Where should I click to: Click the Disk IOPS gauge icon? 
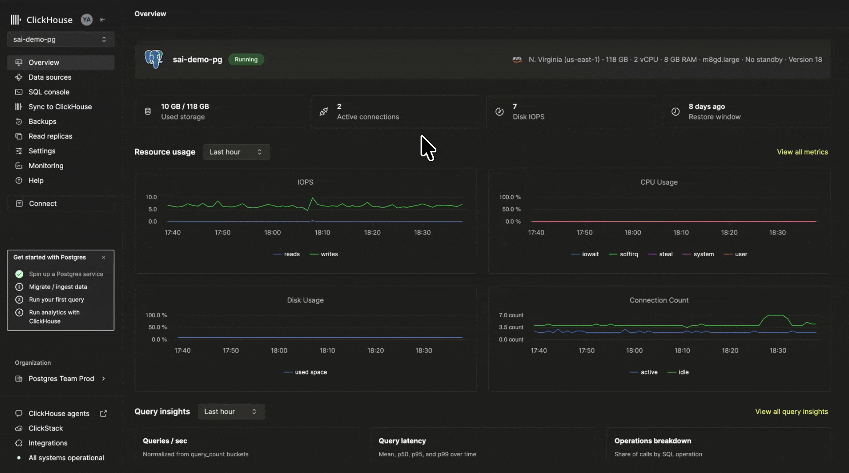coord(499,112)
